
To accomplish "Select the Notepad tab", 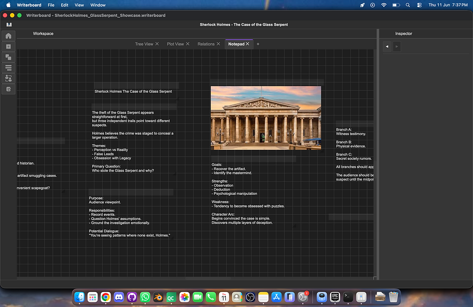I will [x=236, y=44].
